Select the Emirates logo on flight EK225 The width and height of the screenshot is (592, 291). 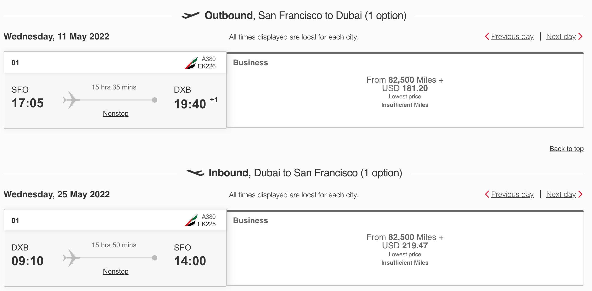pos(190,220)
